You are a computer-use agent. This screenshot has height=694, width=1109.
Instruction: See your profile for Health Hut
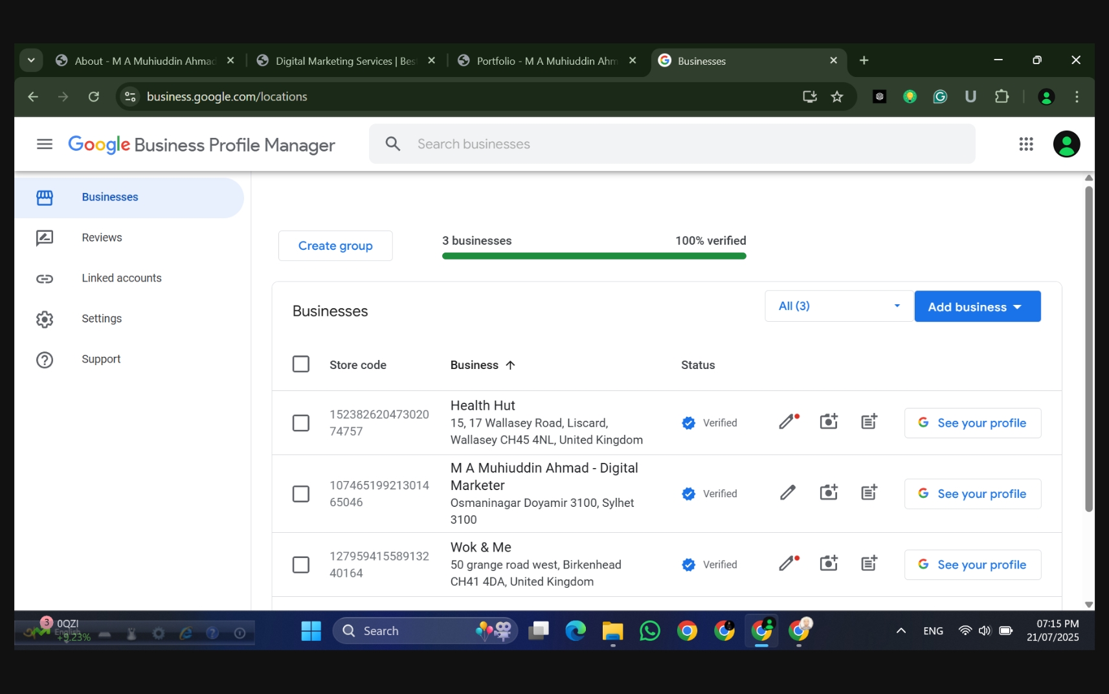(972, 423)
